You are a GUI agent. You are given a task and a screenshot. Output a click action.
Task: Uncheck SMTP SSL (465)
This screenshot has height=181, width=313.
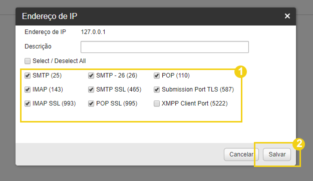coord(91,89)
